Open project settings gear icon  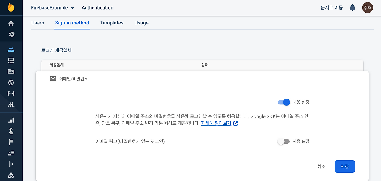tap(11, 35)
